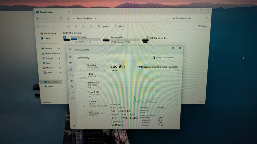Open See more dots in Explorer toolbar
Screen dimensions: 257x144
click(132, 26)
